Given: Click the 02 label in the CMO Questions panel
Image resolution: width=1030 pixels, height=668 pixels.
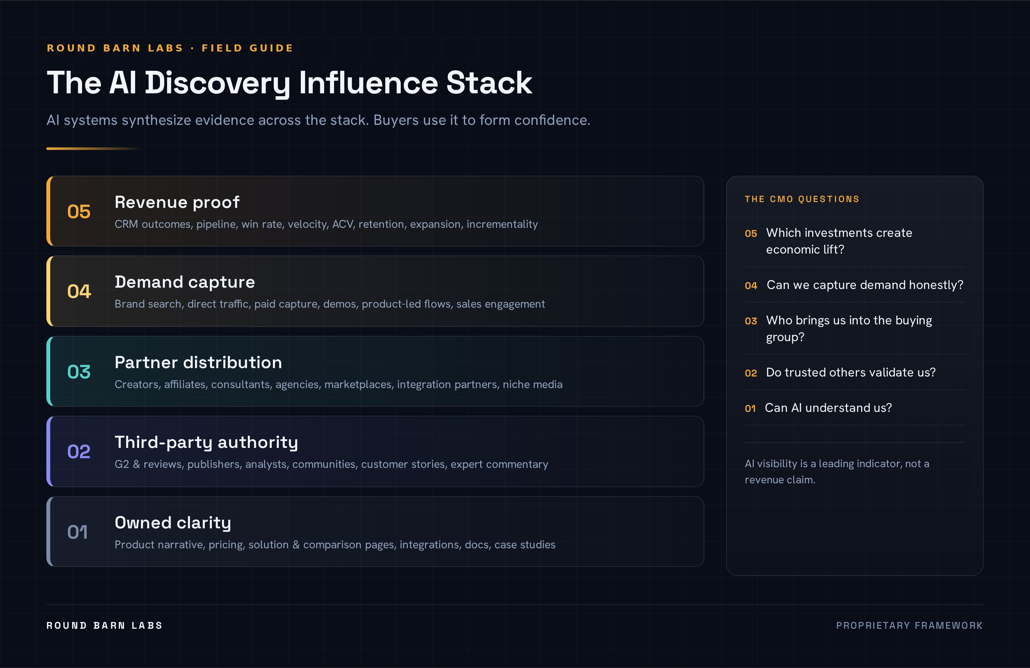Looking at the screenshot, I should tap(751, 373).
